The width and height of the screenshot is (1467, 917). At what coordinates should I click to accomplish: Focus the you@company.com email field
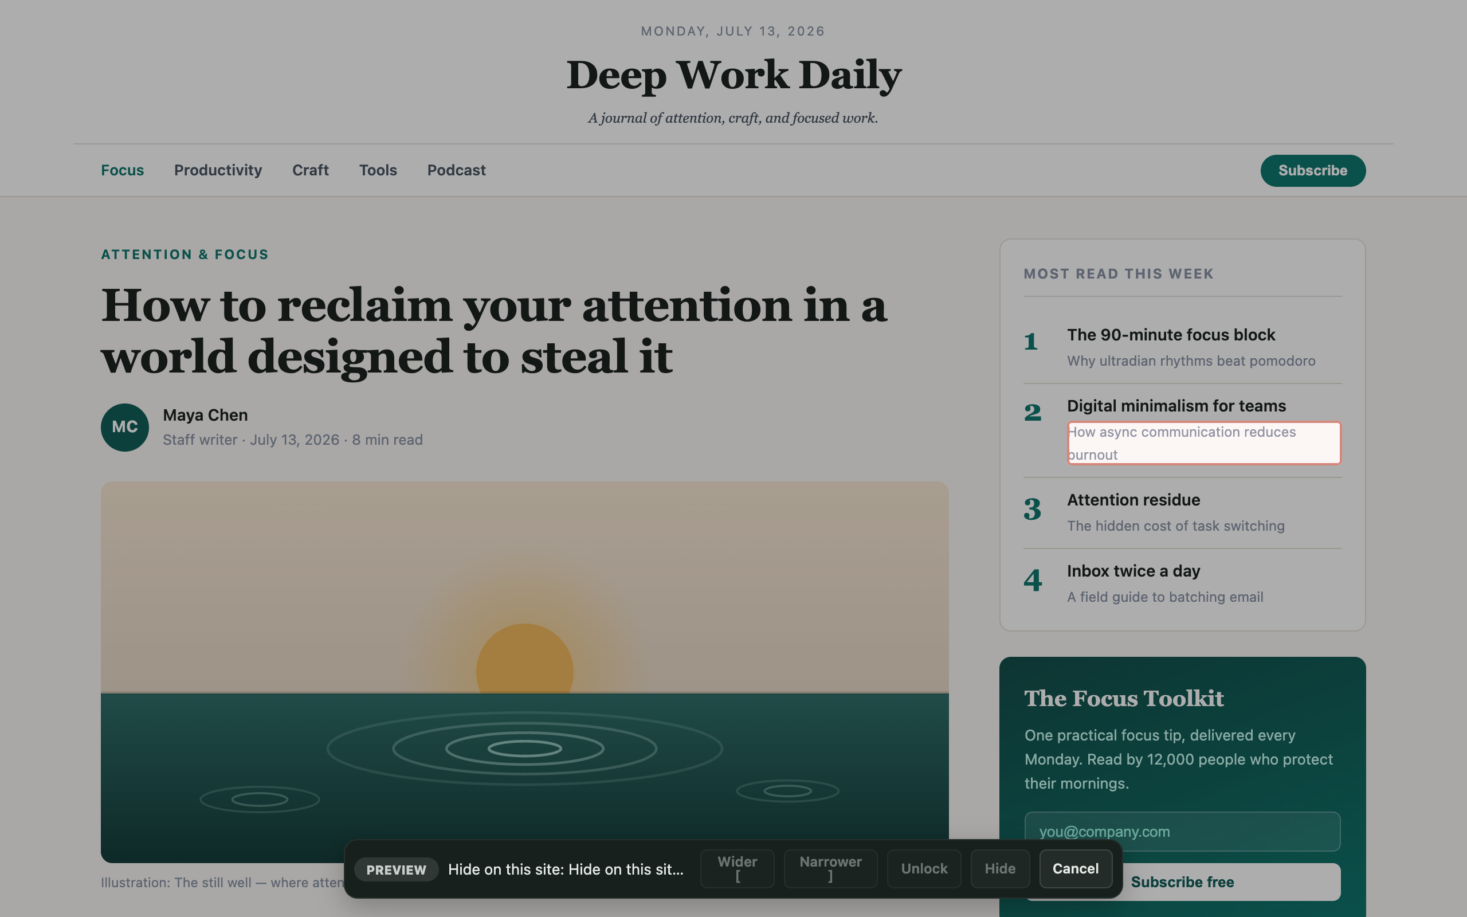(x=1182, y=832)
